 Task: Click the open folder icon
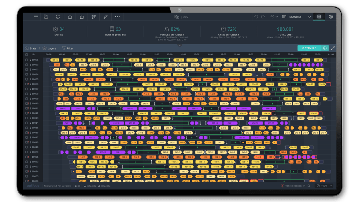[46, 17]
